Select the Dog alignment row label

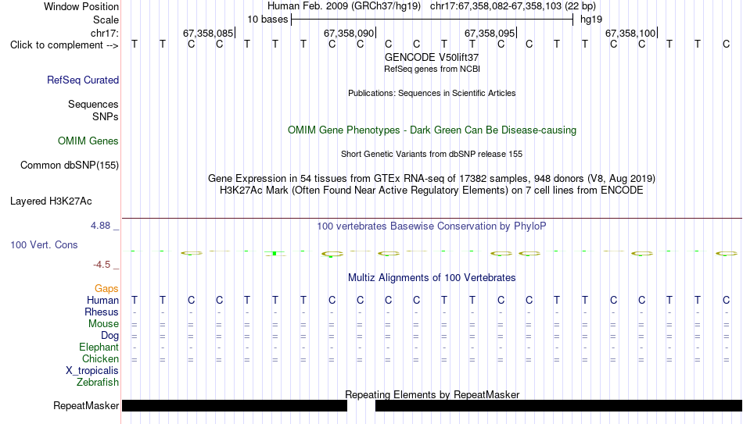click(x=109, y=336)
